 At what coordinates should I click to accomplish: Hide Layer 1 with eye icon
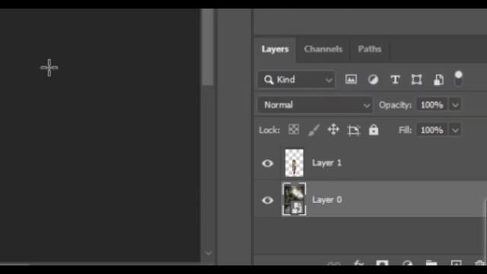tap(267, 163)
